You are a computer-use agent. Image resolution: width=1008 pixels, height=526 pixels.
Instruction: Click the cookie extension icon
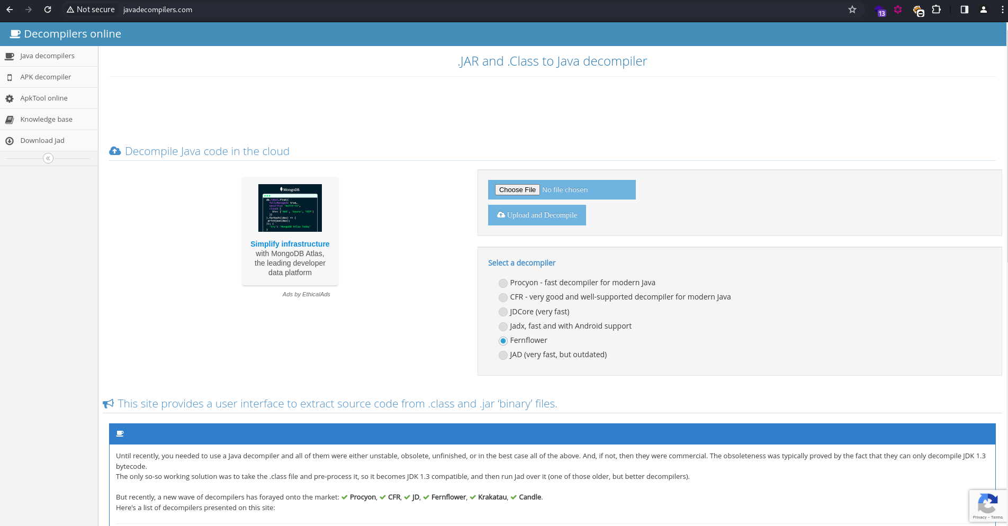tap(918, 10)
